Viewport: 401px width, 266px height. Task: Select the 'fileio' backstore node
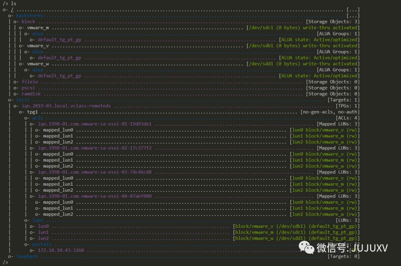[x=30, y=82]
